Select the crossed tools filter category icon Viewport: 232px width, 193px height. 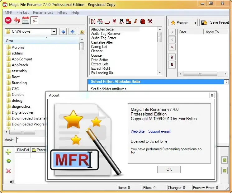[x=150, y=21]
